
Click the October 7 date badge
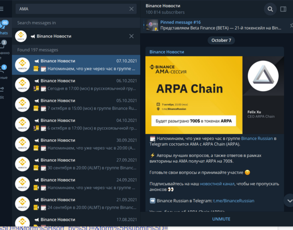[221, 40]
